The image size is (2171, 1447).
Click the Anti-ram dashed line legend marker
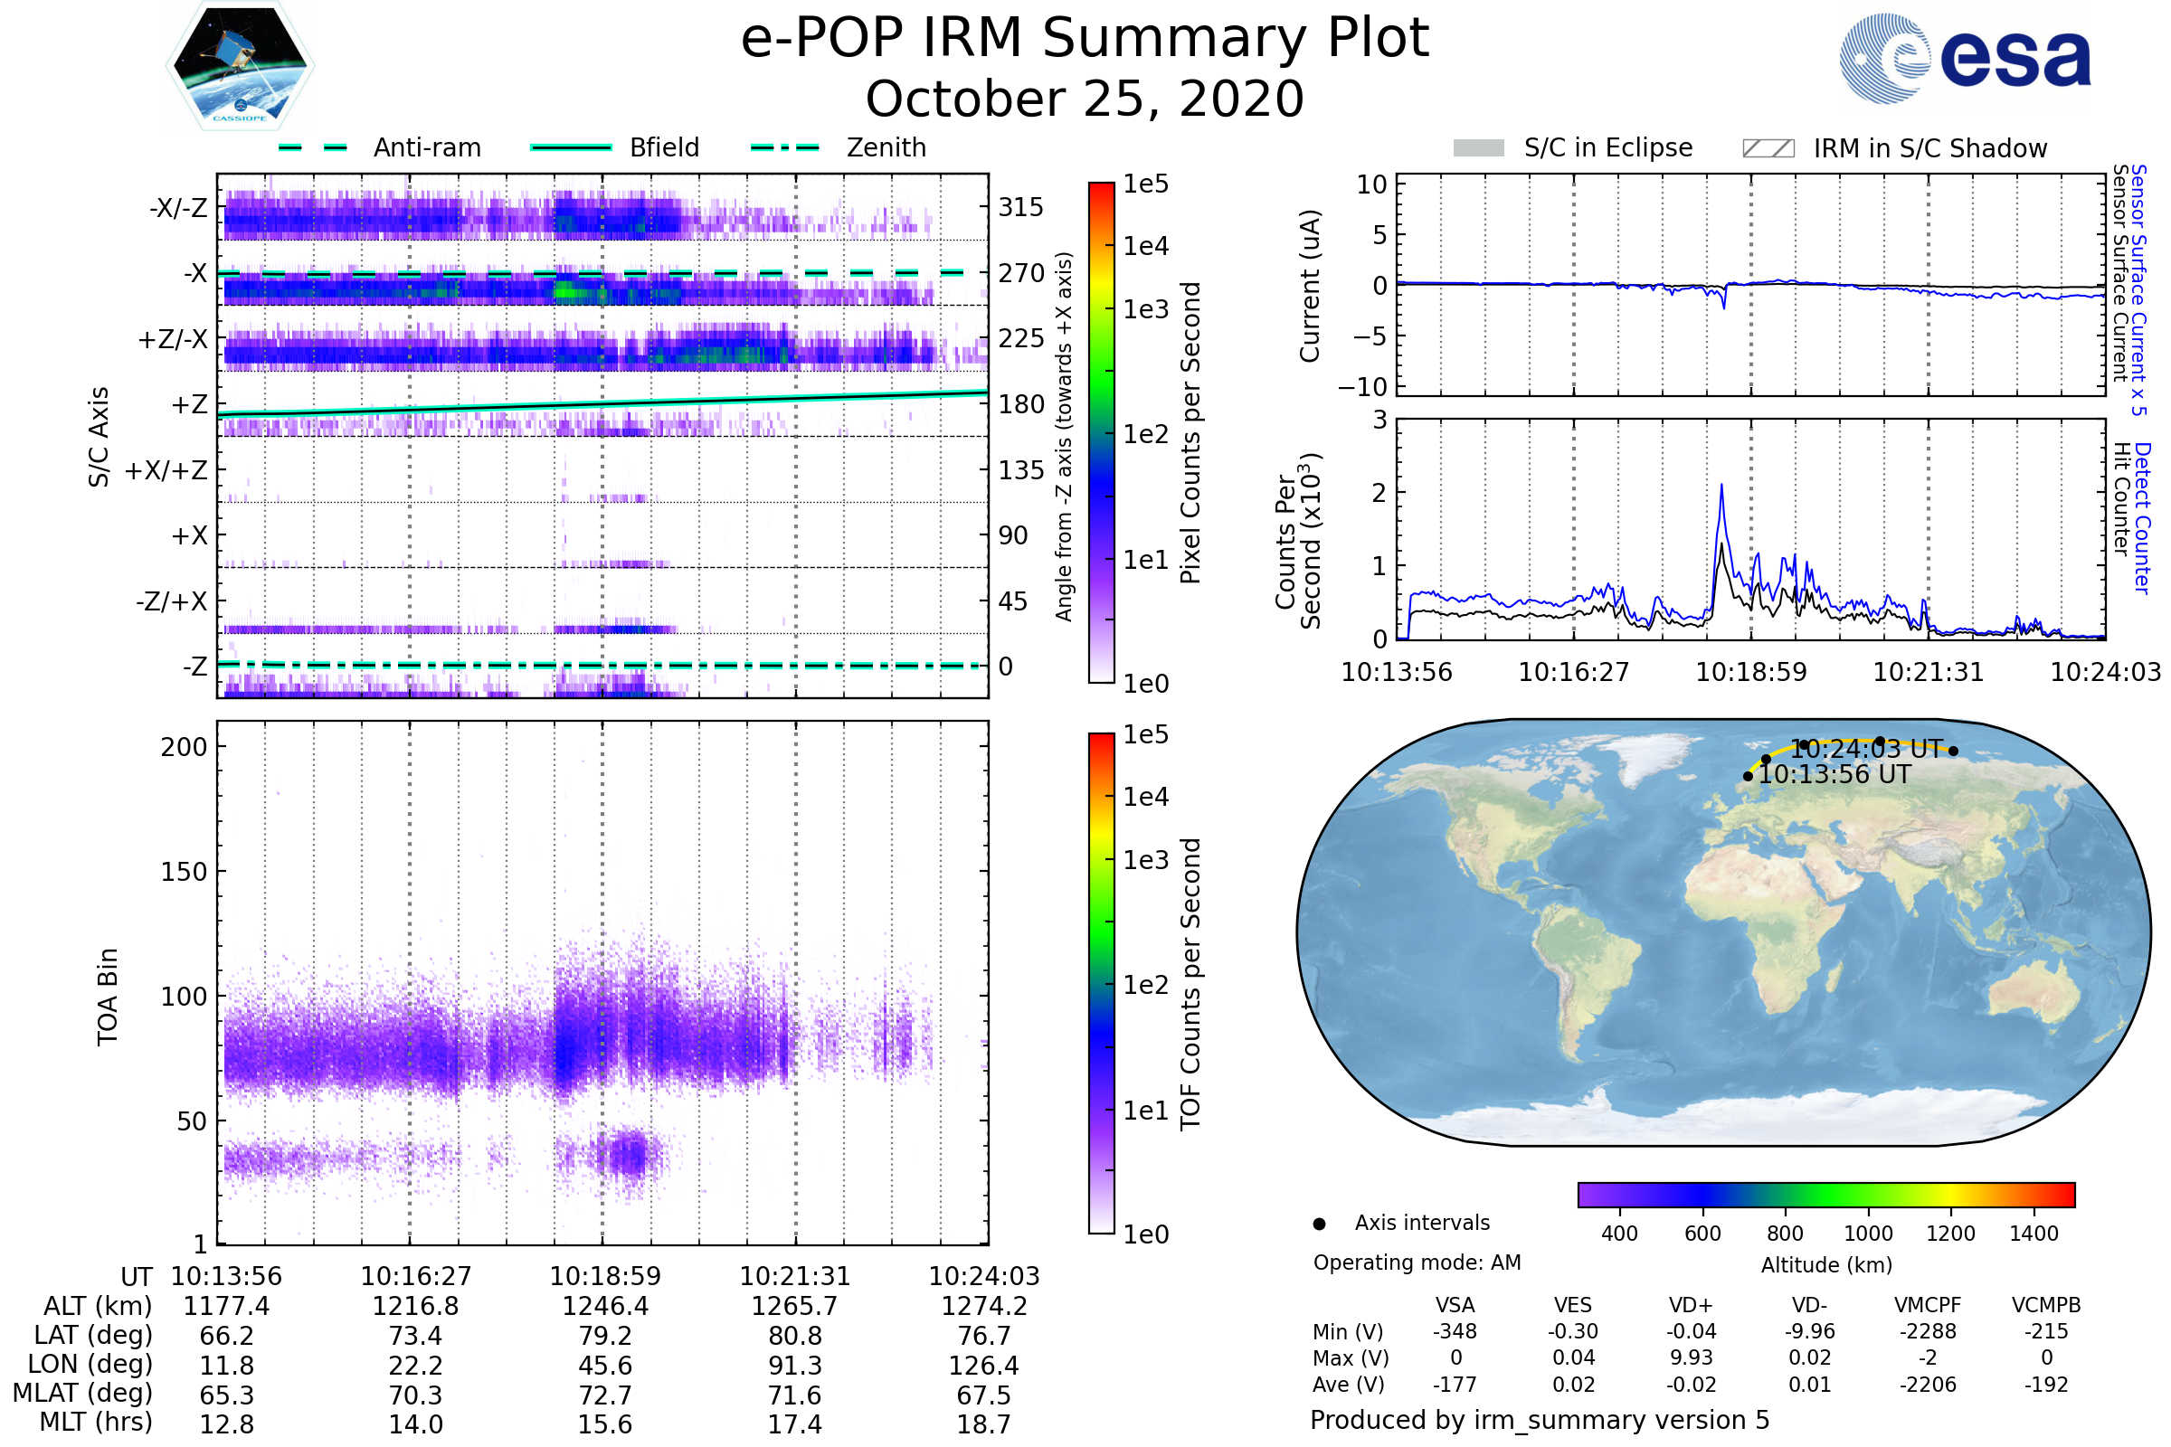click(x=313, y=147)
